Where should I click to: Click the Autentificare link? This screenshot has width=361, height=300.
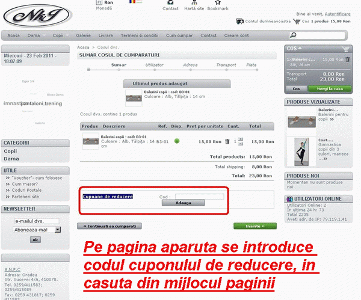coord(338,14)
